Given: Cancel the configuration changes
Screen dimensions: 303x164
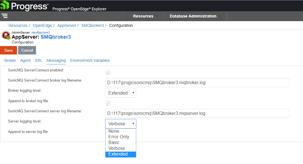Looking at the screenshot, I should pyautogui.click(x=27, y=50).
